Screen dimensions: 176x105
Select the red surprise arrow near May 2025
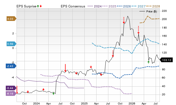[x=101, y=74]
